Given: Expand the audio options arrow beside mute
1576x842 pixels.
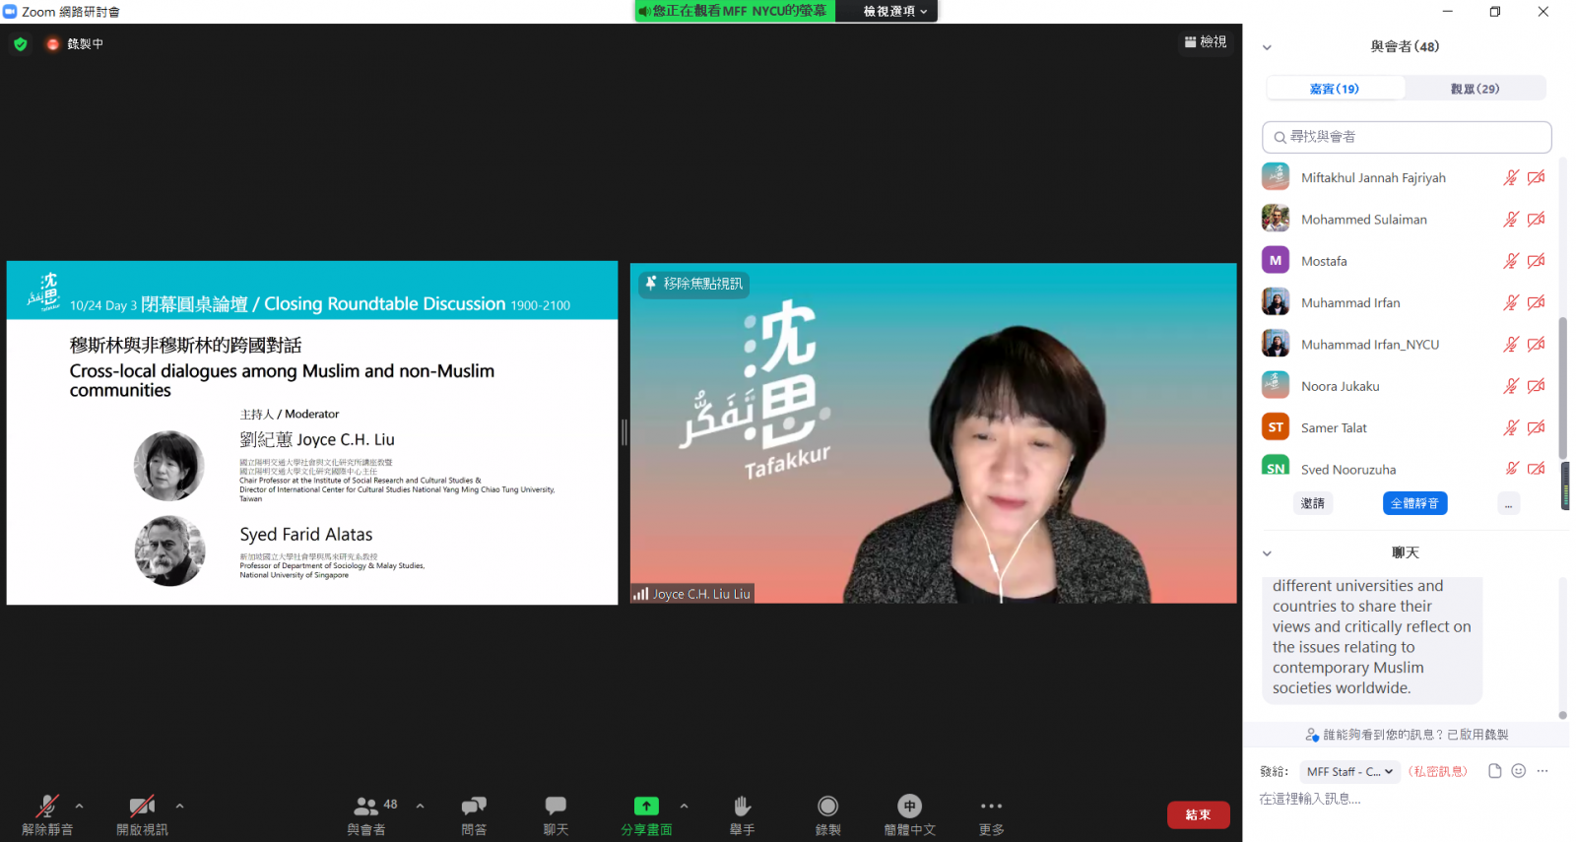Looking at the screenshot, I should point(80,806).
